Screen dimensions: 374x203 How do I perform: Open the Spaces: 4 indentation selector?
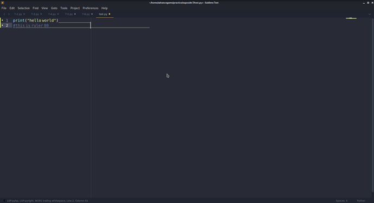tap(341, 201)
